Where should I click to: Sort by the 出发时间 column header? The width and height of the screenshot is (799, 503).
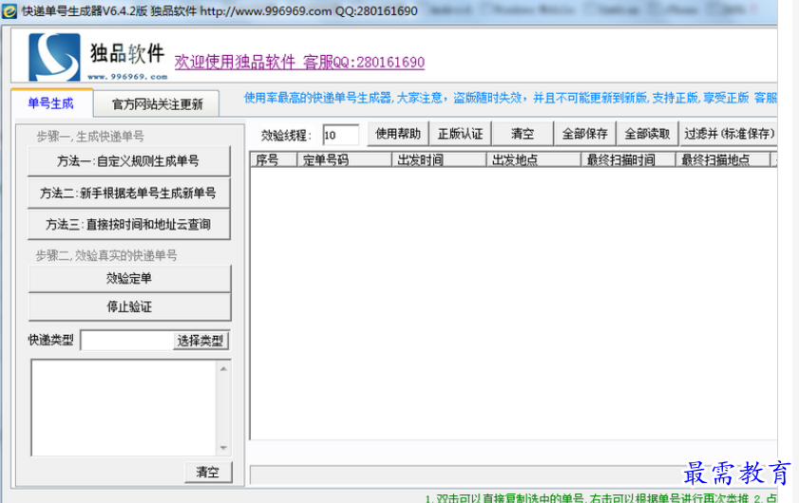(x=439, y=159)
